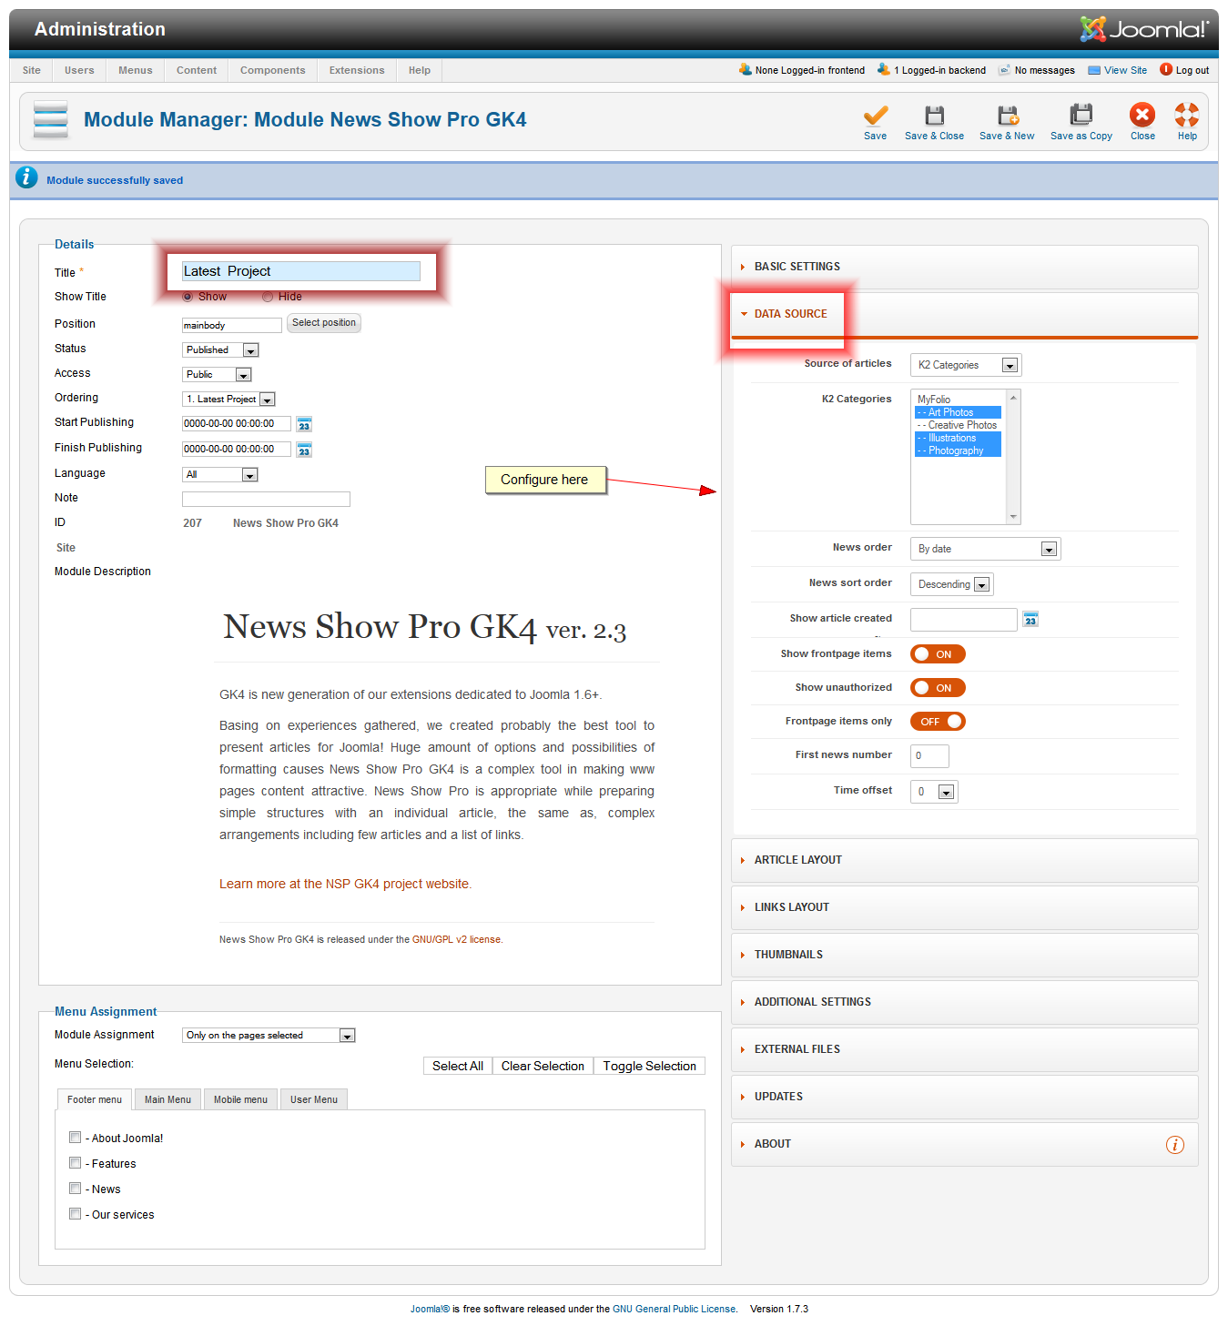This screenshot has height=1336, width=1228.
Task: Click the Joomla! logo
Action: [x=1144, y=29]
